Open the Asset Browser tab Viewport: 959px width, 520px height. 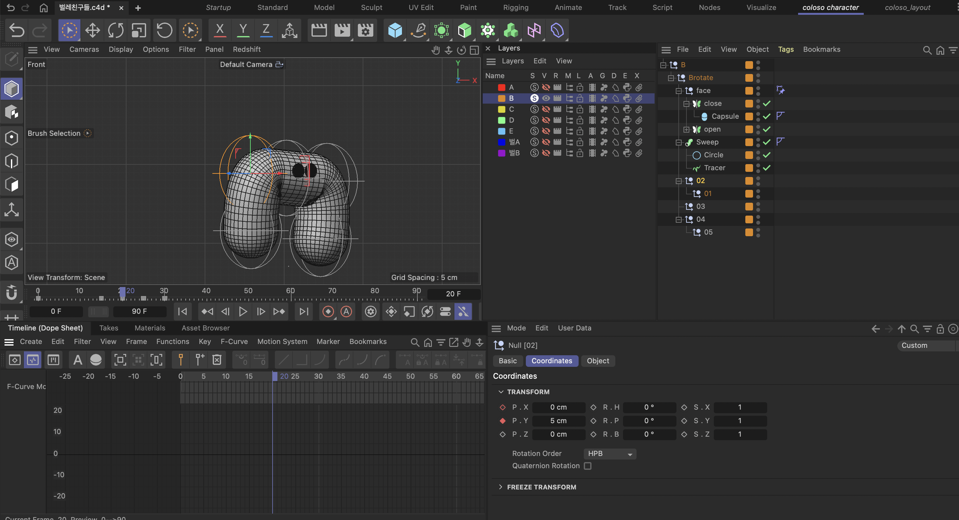(x=206, y=328)
